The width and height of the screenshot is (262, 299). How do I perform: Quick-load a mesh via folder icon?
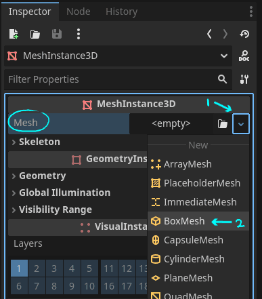(x=223, y=124)
